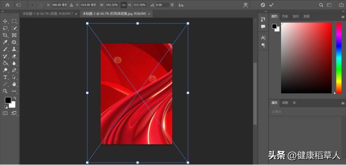
Task: Click the X position input field
Action: tap(59, 5)
